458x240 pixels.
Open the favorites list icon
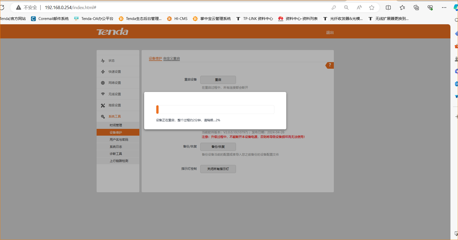(402, 8)
